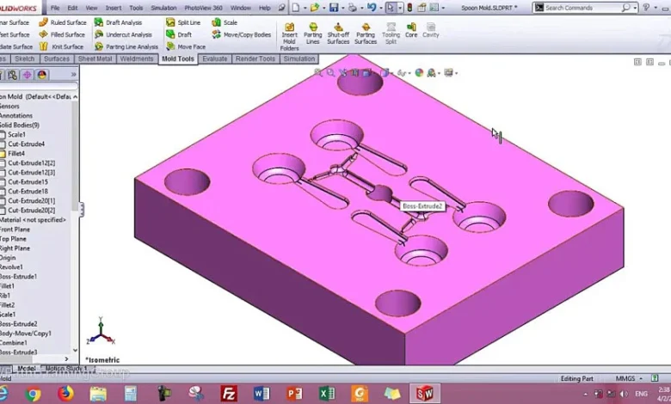This screenshot has width=671, height=404.
Task: Select Revolve1 feature in tree
Action: point(11,267)
